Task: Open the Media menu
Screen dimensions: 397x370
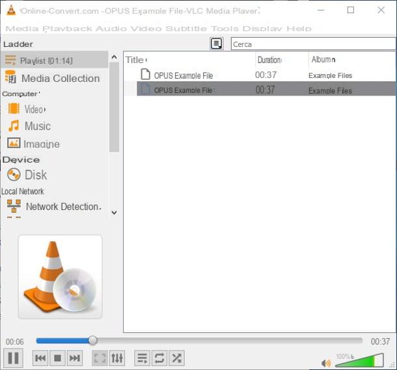Action: (x=22, y=29)
